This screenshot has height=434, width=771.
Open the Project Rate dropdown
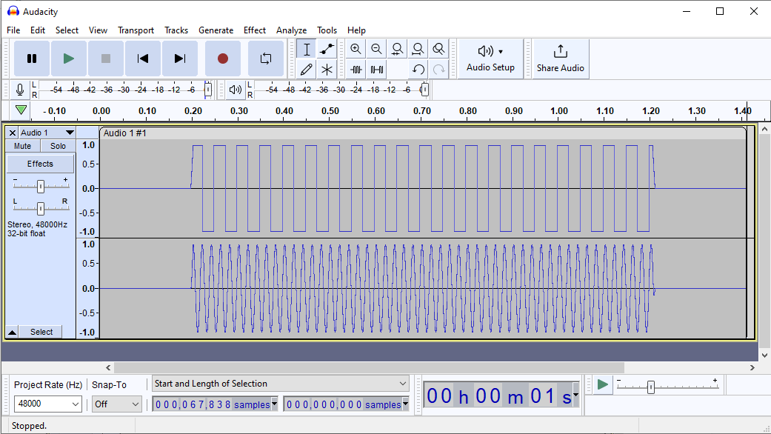[x=48, y=404]
